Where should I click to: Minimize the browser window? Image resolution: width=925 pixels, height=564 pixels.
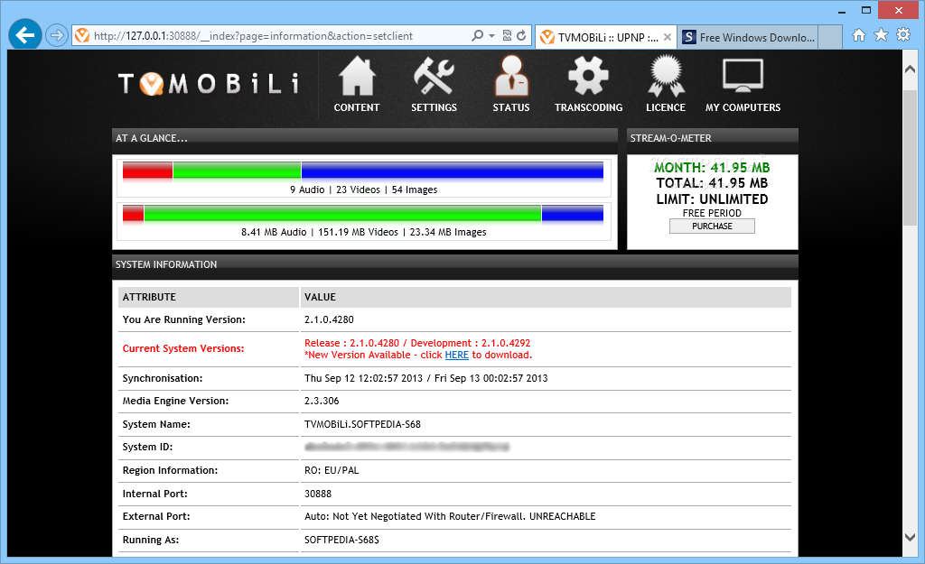point(842,11)
